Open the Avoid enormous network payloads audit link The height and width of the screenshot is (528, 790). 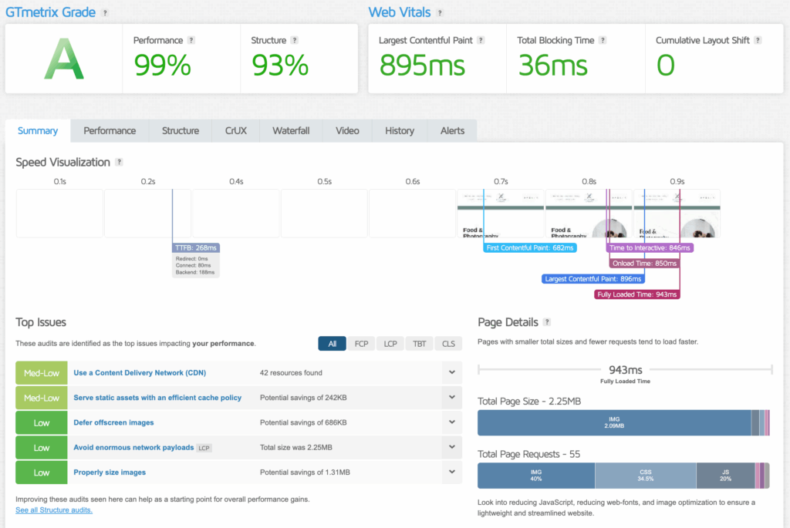click(140, 447)
